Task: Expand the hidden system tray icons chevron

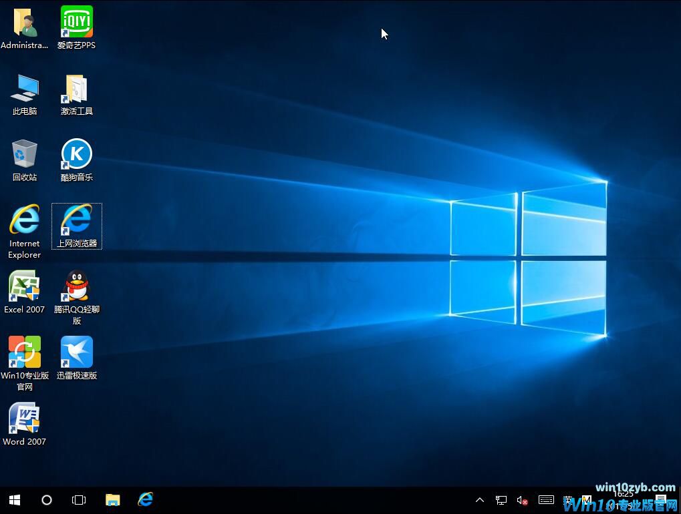Action: pos(480,500)
